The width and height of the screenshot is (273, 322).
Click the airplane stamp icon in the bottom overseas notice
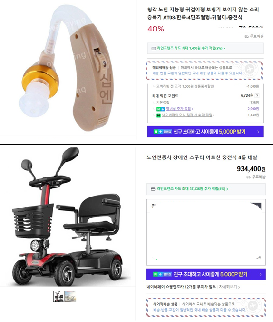click(x=253, y=306)
